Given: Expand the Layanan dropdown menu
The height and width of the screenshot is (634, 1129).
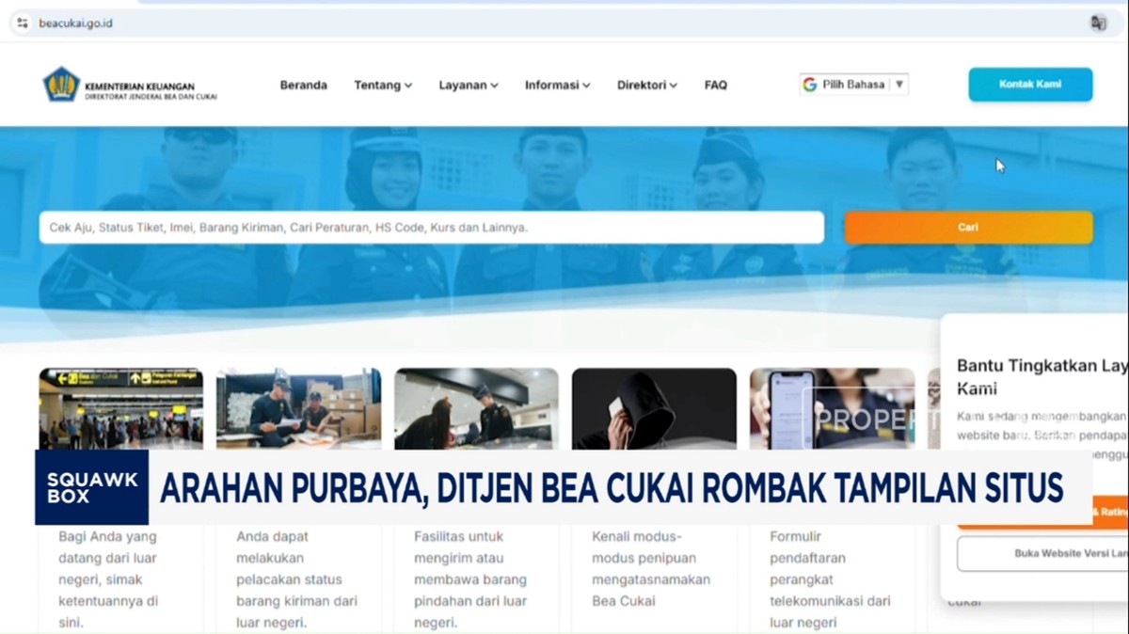Looking at the screenshot, I should (x=469, y=85).
